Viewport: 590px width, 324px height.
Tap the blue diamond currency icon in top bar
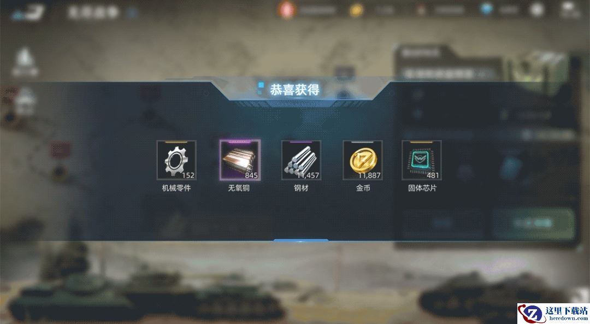486,9
